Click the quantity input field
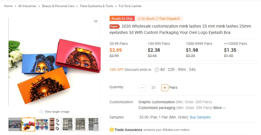 [153, 87]
